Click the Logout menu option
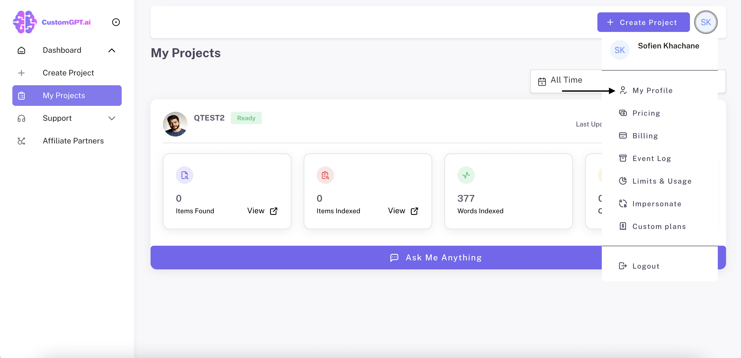This screenshot has height=358, width=741. pos(646,266)
